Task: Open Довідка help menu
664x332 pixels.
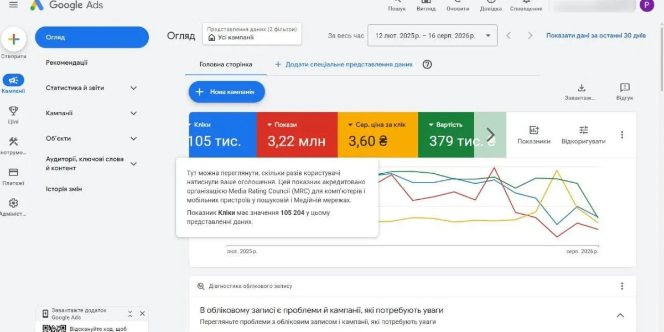Action: tap(491, 6)
